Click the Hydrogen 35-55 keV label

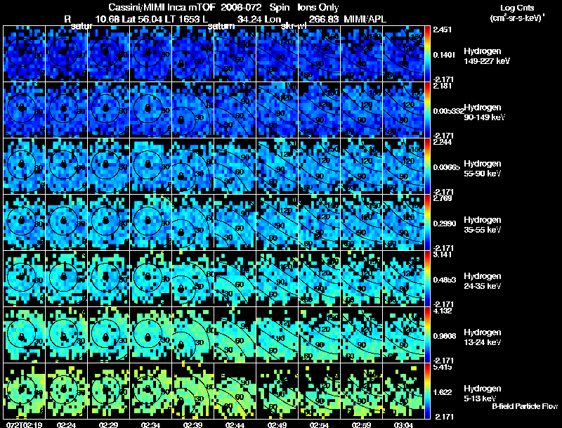coord(483,225)
